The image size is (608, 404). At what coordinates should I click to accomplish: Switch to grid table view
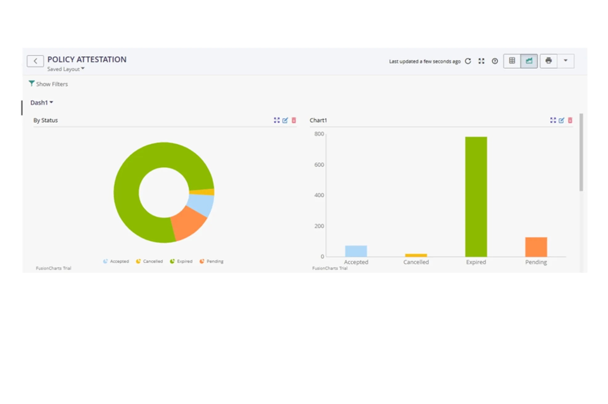(x=512, y=61)
